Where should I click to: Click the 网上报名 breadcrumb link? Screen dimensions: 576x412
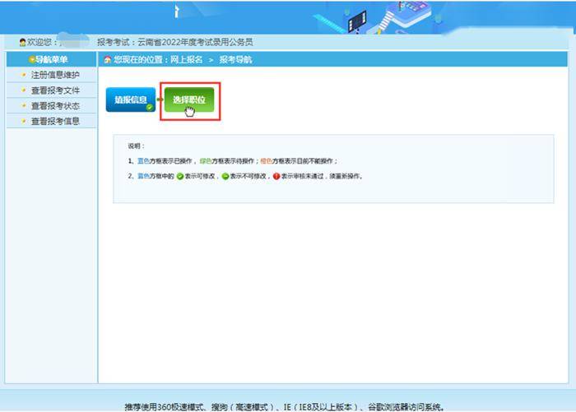[x=186, y=60]
